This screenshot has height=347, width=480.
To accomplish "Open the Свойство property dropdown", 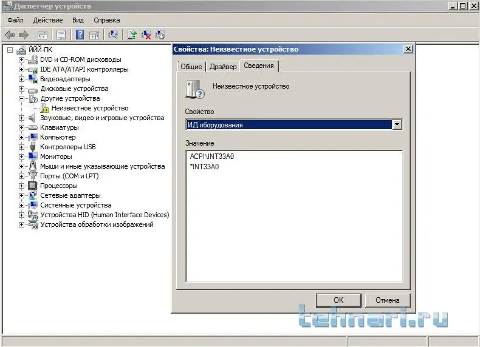I will click(x=397, y=124).
